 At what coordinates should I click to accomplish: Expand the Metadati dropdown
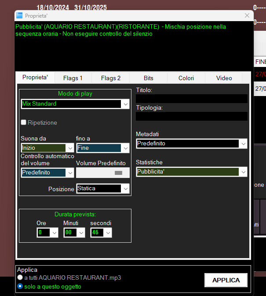(x=243, y=144)
